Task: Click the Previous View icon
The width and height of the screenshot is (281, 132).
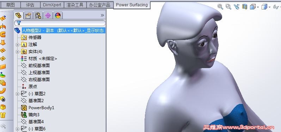Action: tap(237, 7)
